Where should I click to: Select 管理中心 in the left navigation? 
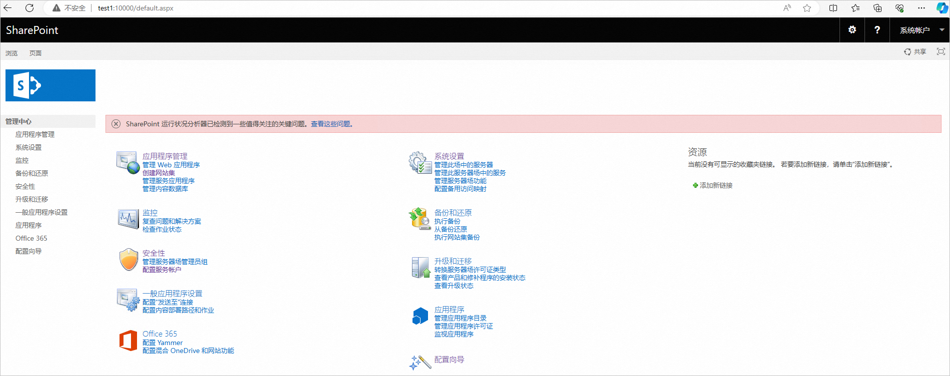pyautogui.click(x=18, y=121)
